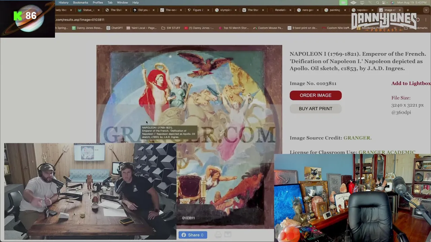431x242 pixels.
Task: Click the 'Add to Lightbox' link
Action: pyautogui.click(x=411, y=83)
